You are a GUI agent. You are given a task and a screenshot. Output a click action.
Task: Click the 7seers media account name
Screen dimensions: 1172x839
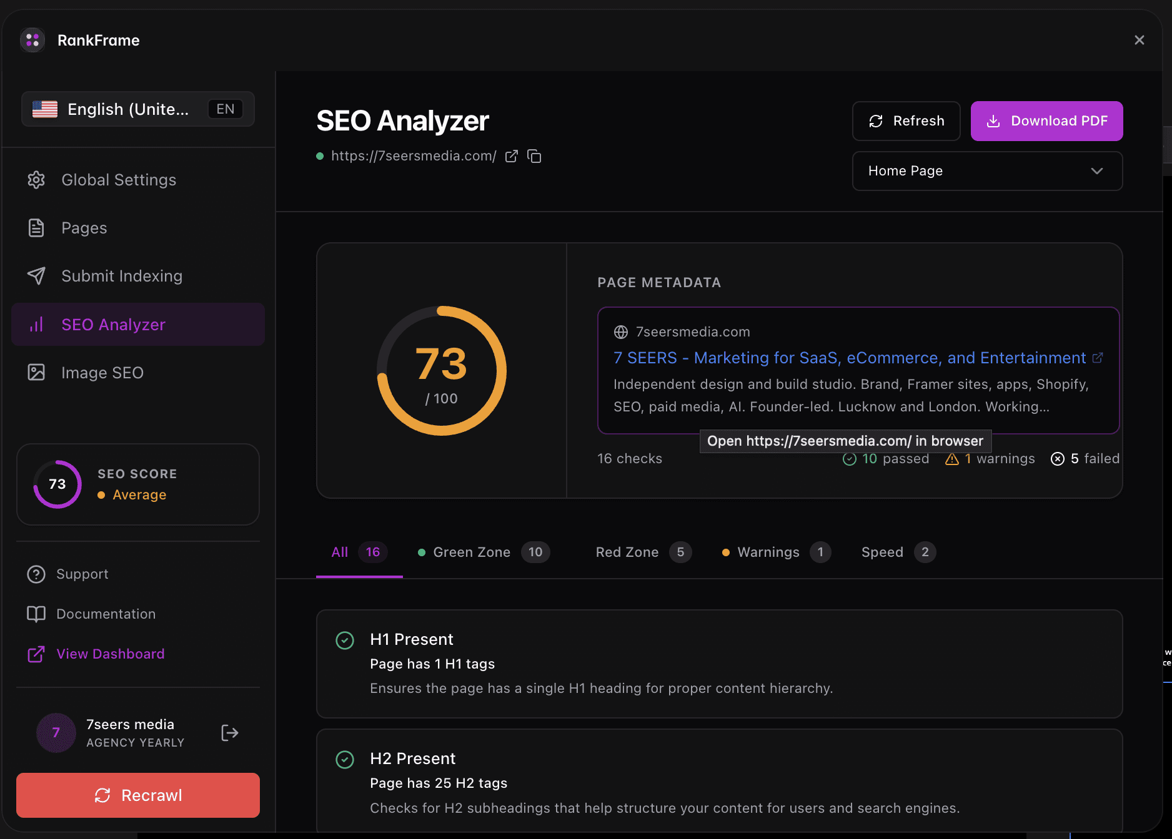pyautogui.click(x=130, y=725)
